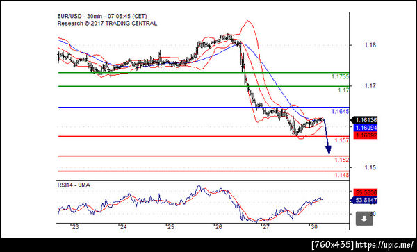Click the date 30 on time axis
417x252 pixels.
click(314, 227)
